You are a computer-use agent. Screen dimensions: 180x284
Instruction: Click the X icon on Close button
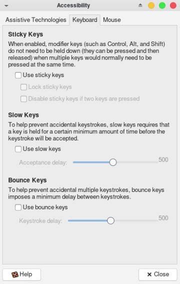pos(149,274)
